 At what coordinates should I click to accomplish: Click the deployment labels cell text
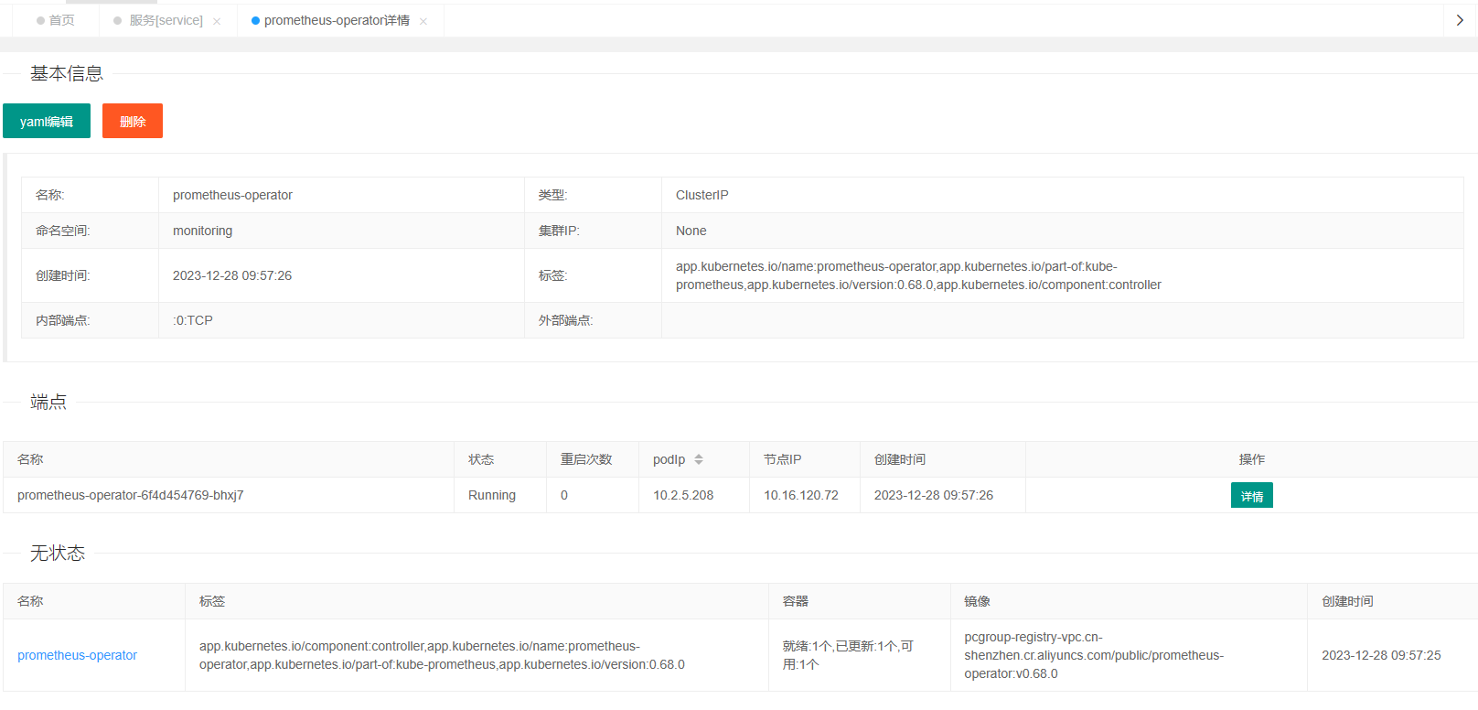442,655
